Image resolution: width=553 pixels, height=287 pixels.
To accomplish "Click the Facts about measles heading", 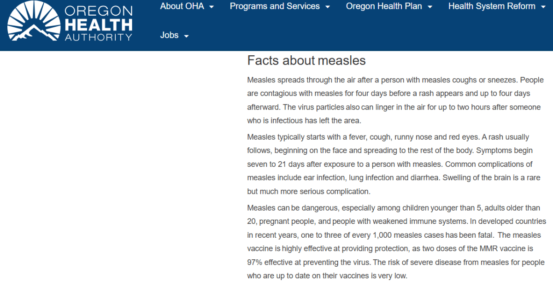I will tap(306, 60).
